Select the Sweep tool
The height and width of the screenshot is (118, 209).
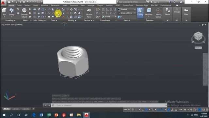pos(12,12)
